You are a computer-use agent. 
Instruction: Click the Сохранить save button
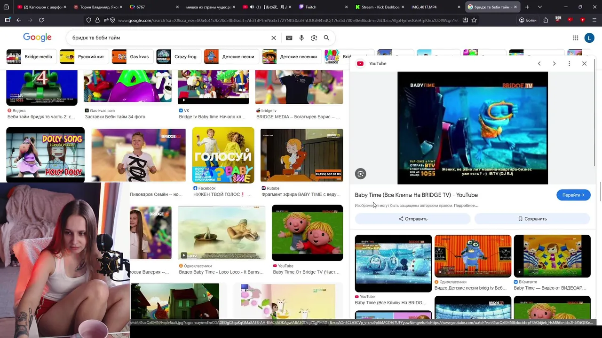pyautogui.click(x=532, y=219)
